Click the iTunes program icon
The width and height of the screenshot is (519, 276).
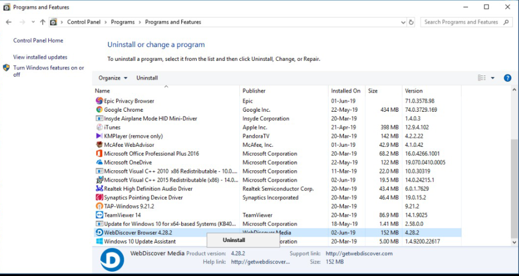pos(99,127)
